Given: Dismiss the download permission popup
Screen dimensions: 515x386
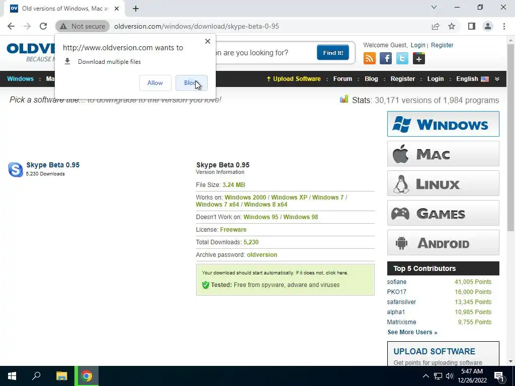Looking at the screenshot, I should (x=208, y=41).
